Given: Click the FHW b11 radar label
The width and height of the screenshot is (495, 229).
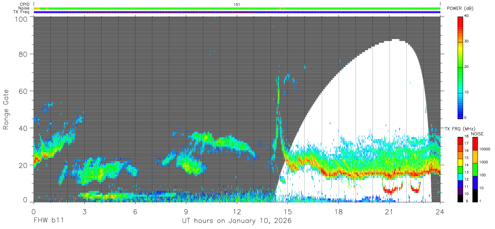Looking at the screenshot, I should point(48,221).
